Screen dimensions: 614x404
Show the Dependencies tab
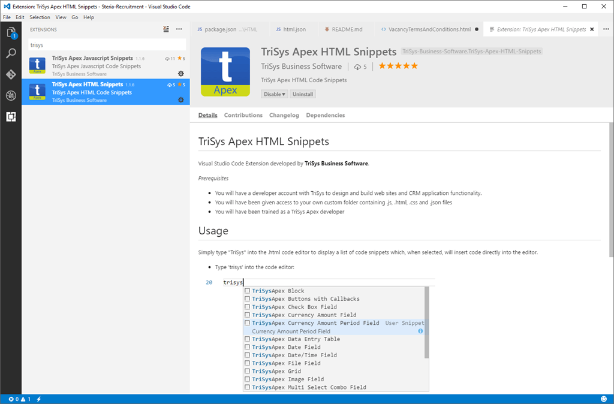click(326, 115)
